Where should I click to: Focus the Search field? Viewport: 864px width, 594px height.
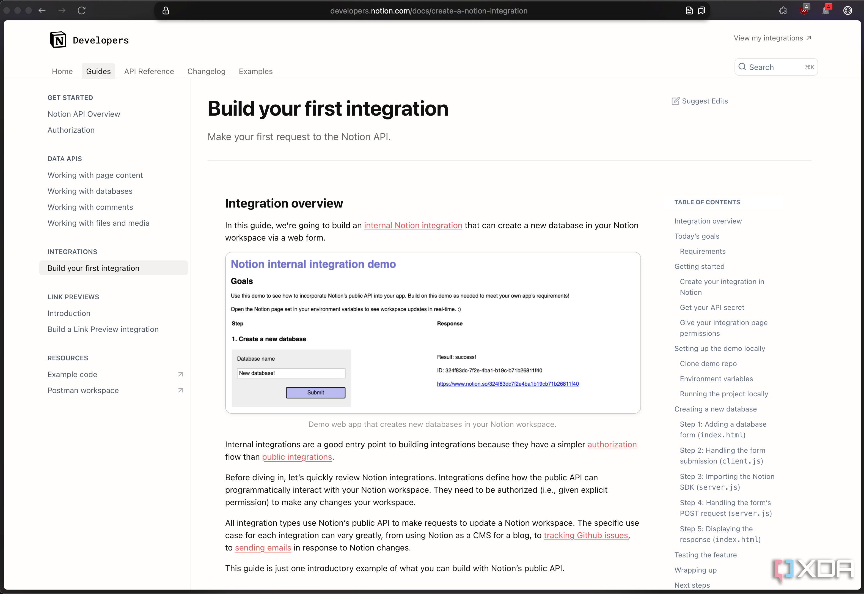point(776,67)
